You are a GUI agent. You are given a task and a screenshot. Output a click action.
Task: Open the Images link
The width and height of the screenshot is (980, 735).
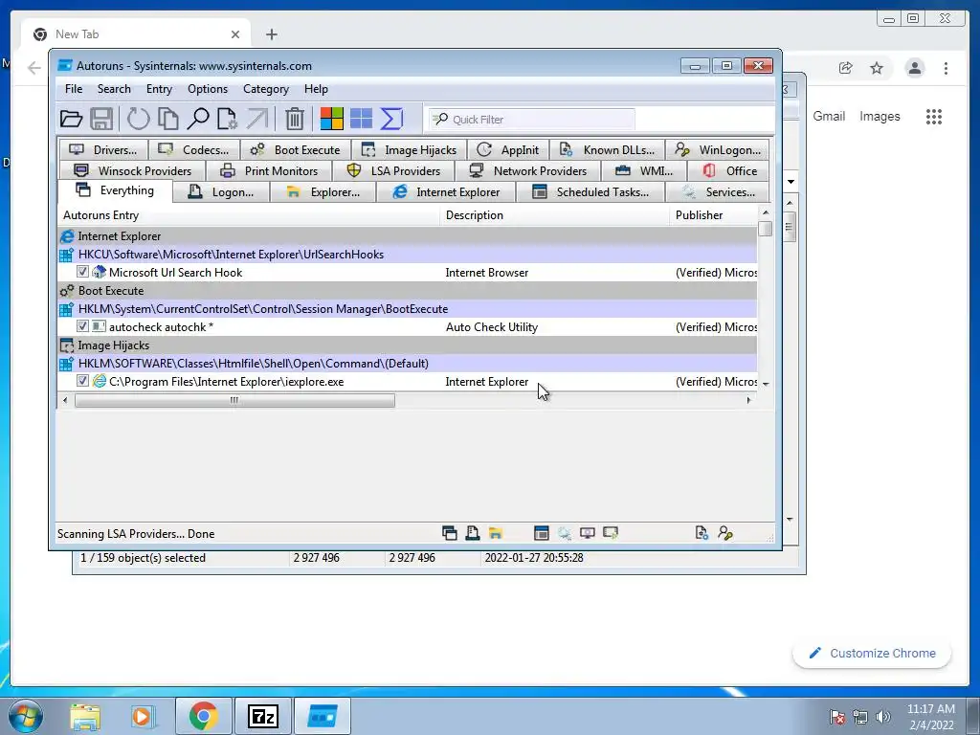point(880,116)
